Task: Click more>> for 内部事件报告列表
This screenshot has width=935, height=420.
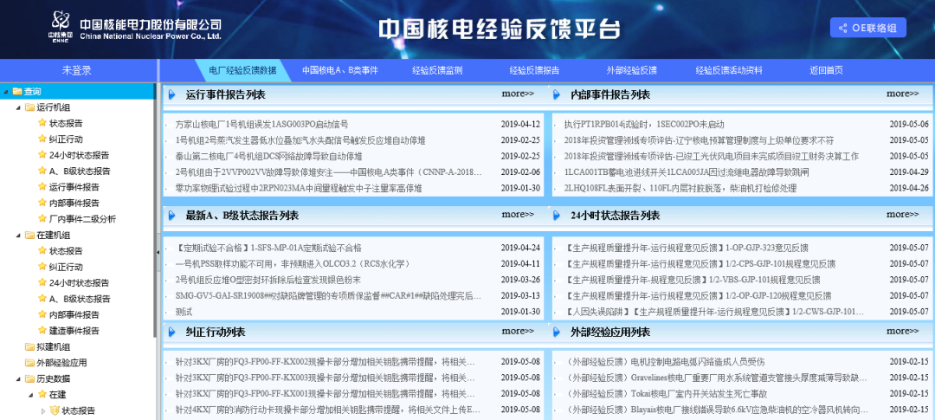Action: click(x=903, y=94)
